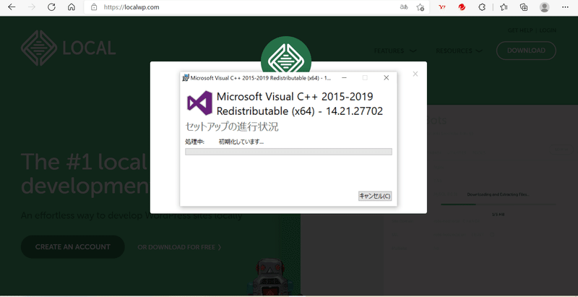Open the LOGIN link
This screenshot has height=297, width=578.
(x=548, y=30)
